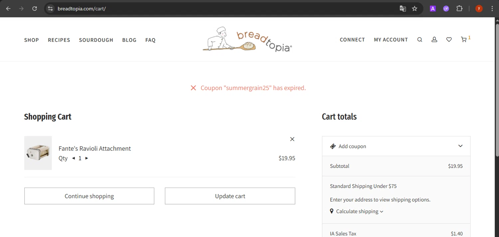
Task: Click the quantity value 1
Action: [80, 158]
